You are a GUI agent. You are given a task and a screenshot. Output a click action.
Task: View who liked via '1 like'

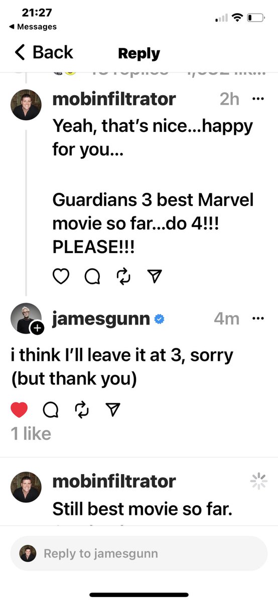pyautogui.click(x=31, y=433)
